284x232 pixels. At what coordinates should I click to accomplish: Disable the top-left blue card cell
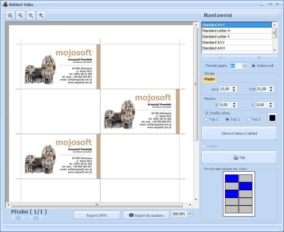232,178
